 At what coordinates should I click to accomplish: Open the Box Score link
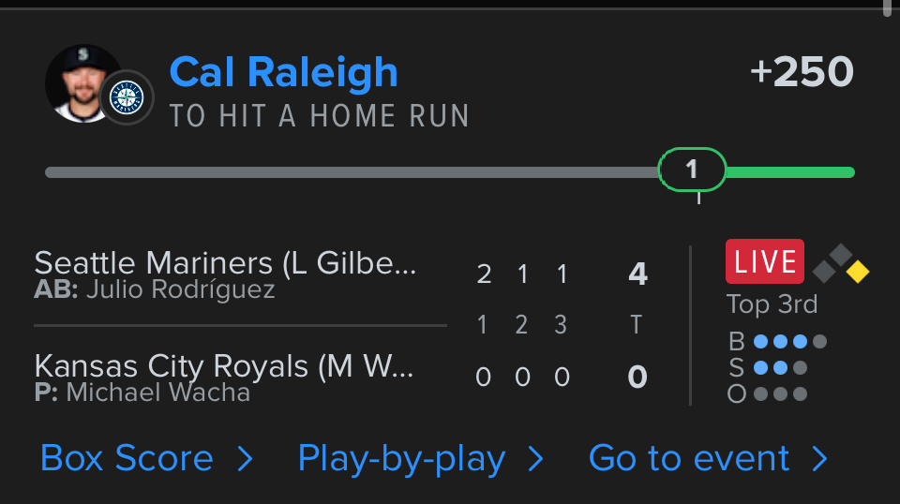coord(127,458)
